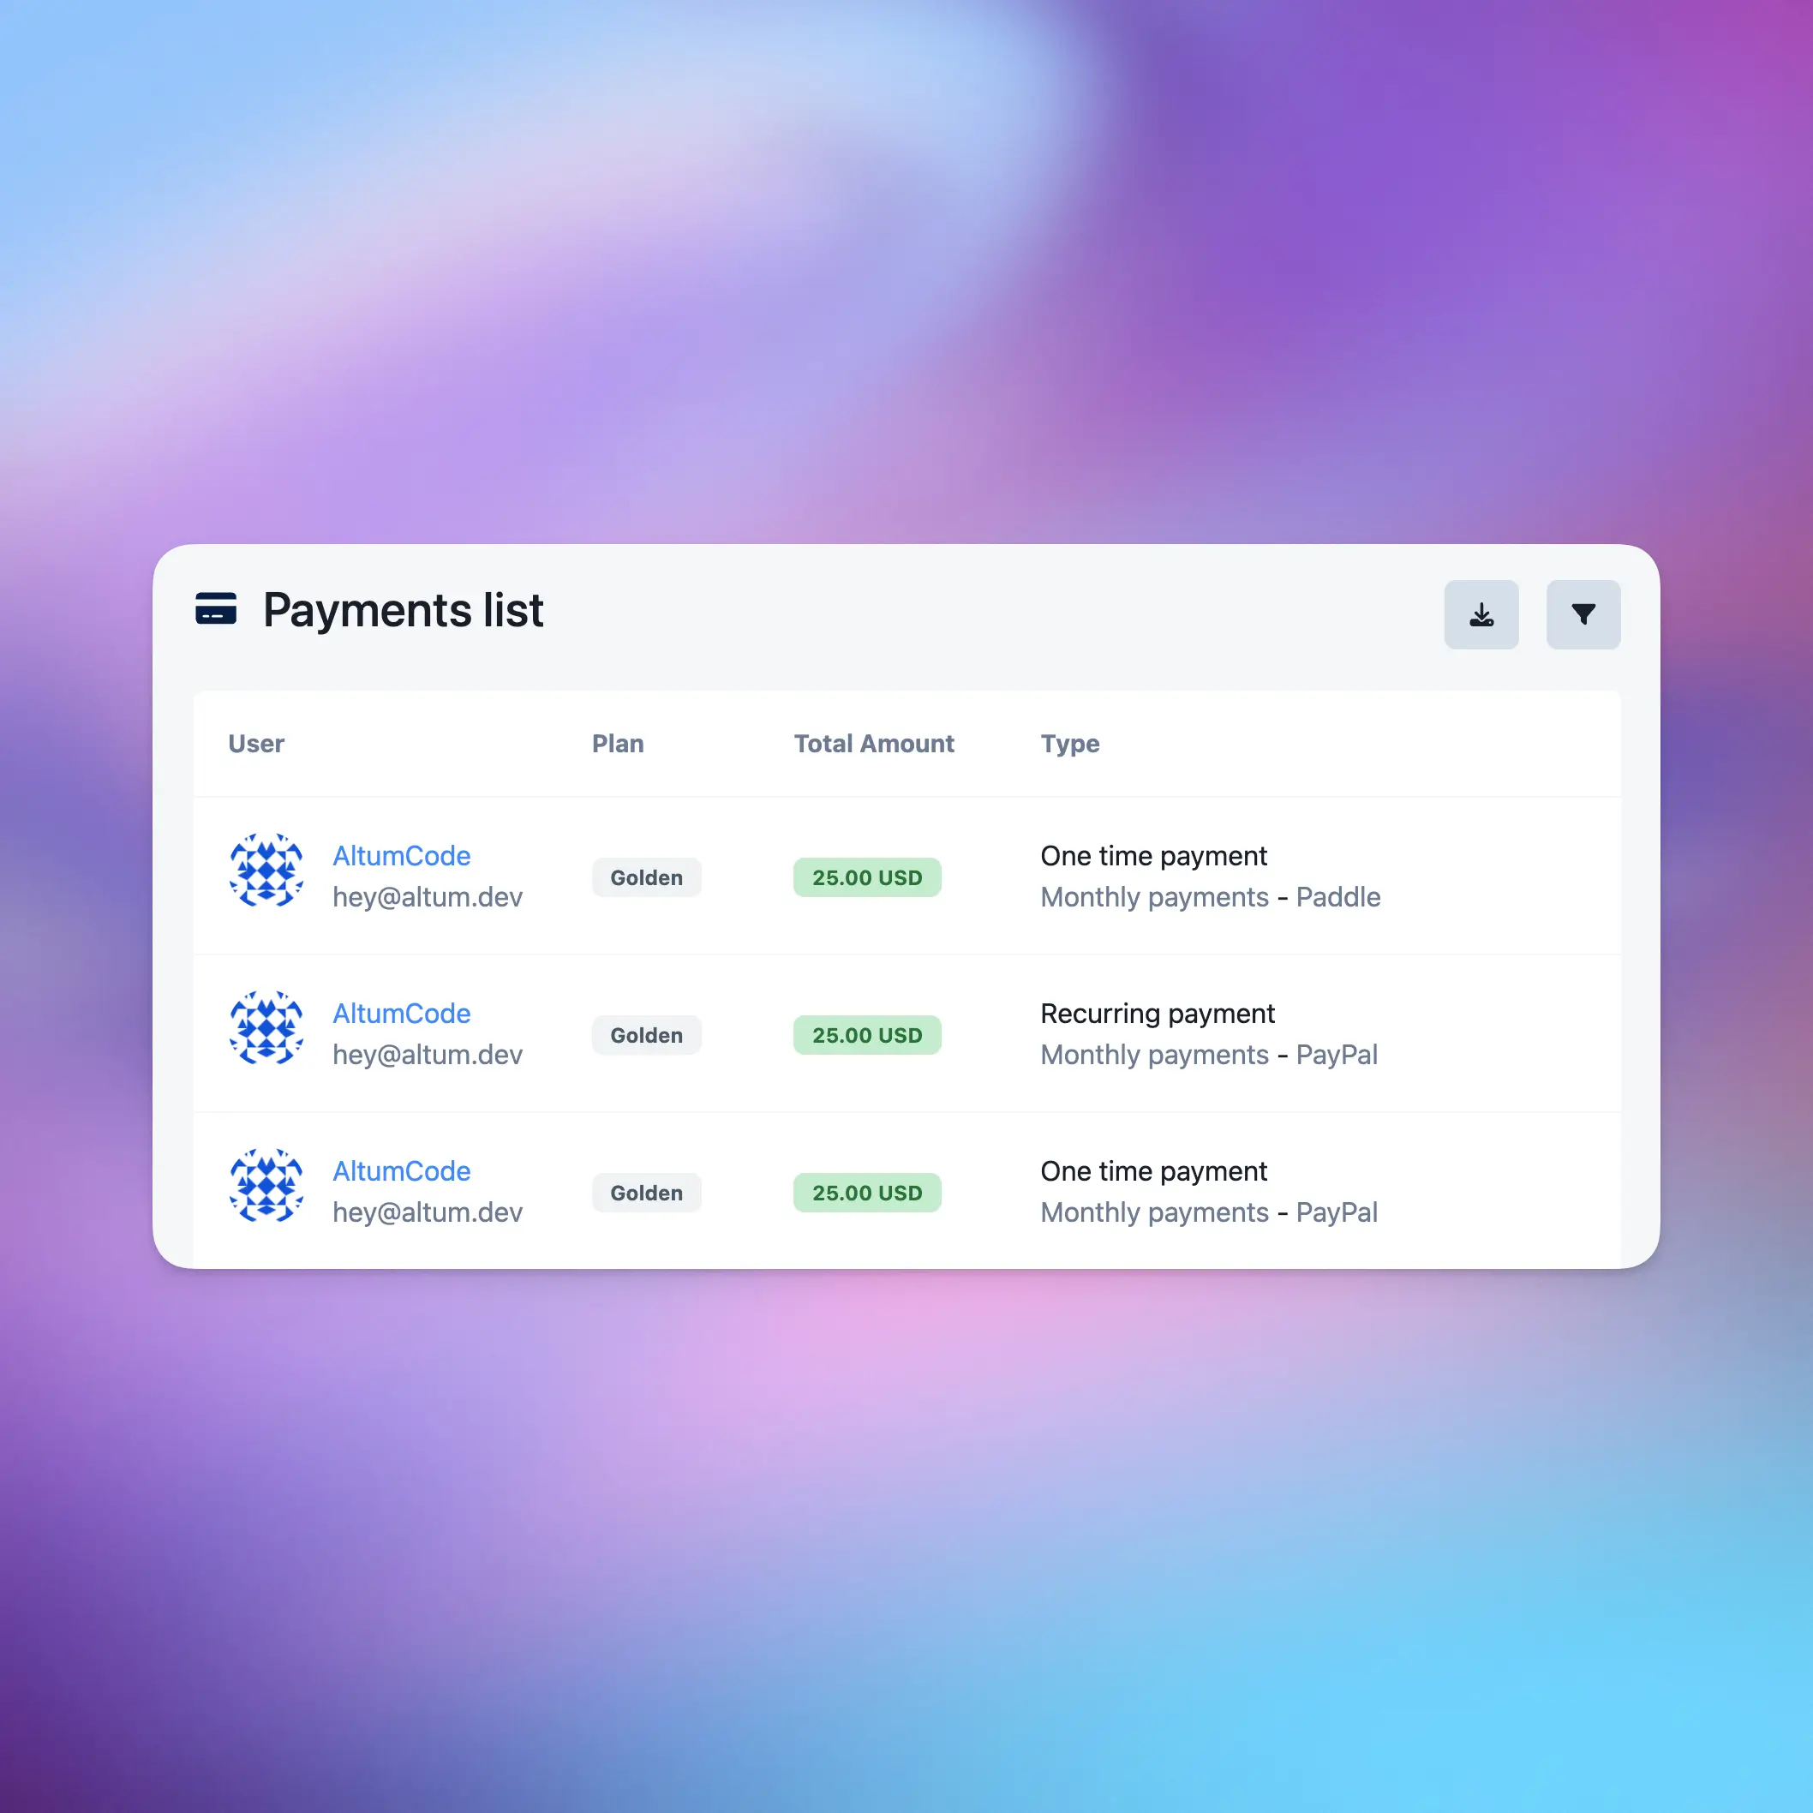Click the first row AltumCode avatar
The image size is (1813, 1813).
(266, 870)
